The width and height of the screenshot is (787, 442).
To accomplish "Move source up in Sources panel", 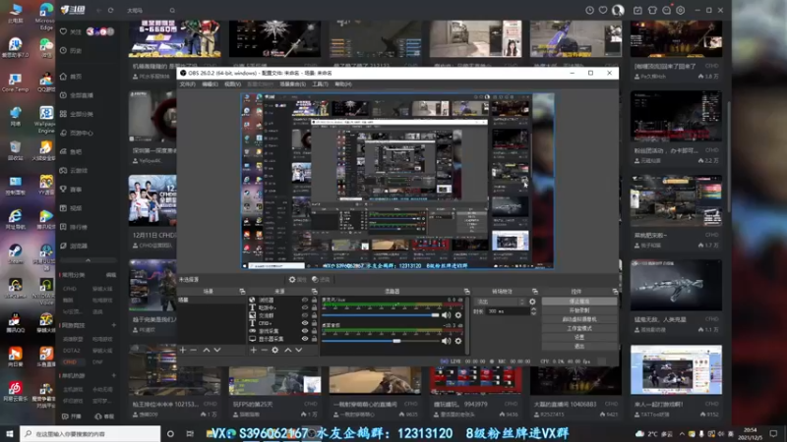I will point(287,350).
